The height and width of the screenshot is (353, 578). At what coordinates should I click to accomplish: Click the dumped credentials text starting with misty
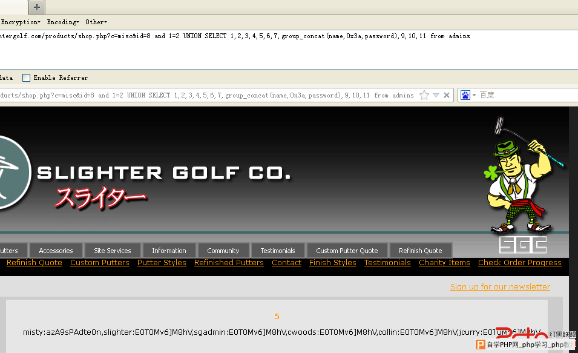pyautogui.click(x=281, y=332)
